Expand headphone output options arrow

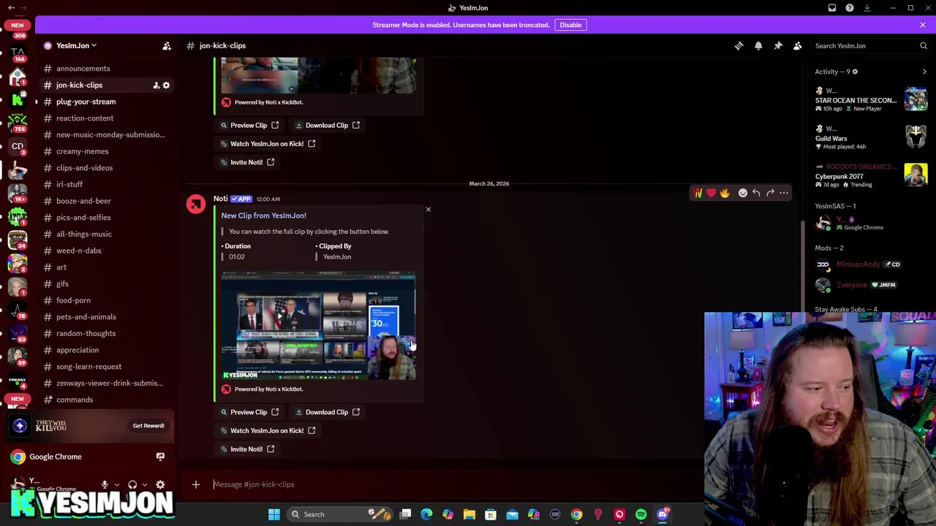pos(144,485)
